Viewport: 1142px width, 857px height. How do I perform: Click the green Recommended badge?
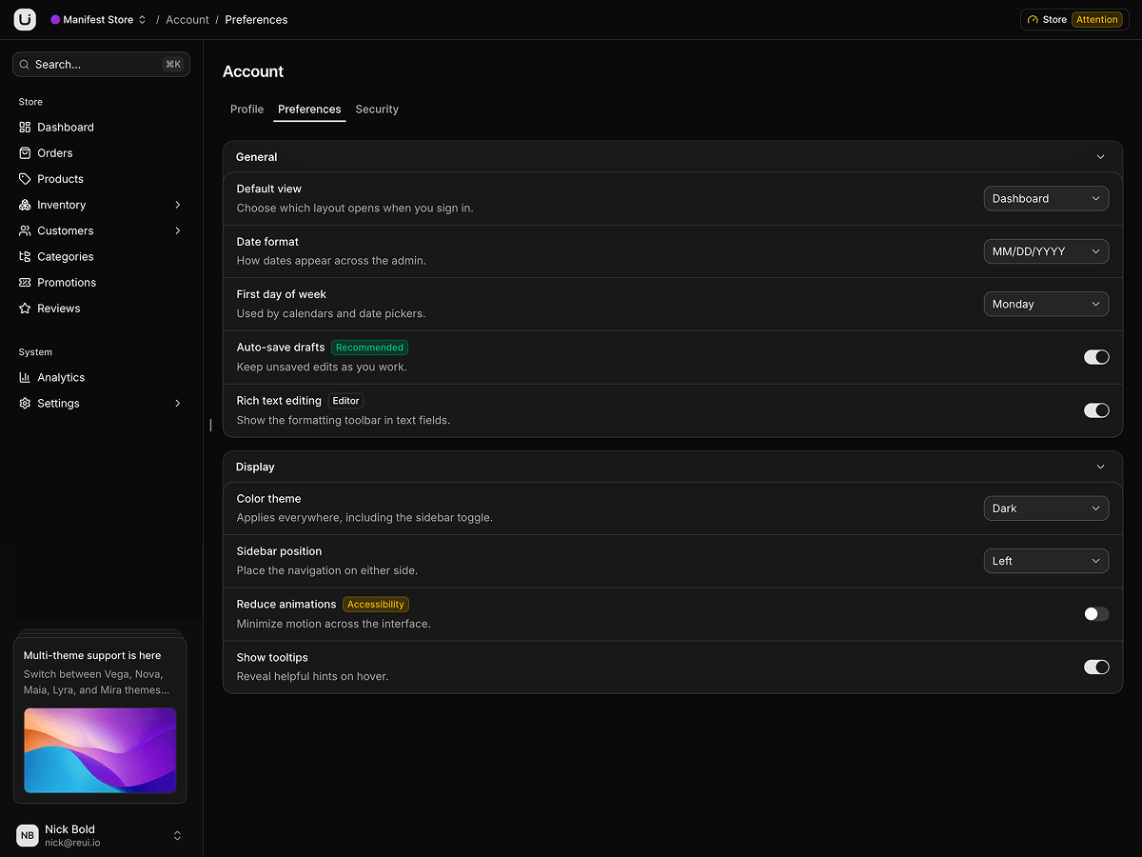(369, 348)
